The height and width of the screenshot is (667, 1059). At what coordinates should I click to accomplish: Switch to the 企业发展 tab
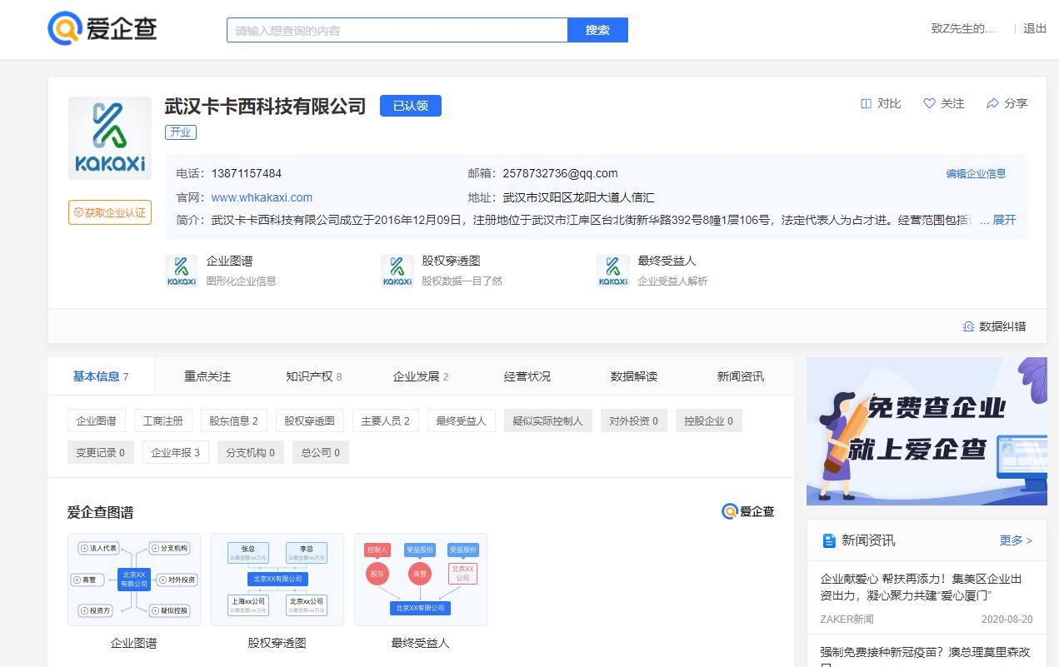coord(421,376)
